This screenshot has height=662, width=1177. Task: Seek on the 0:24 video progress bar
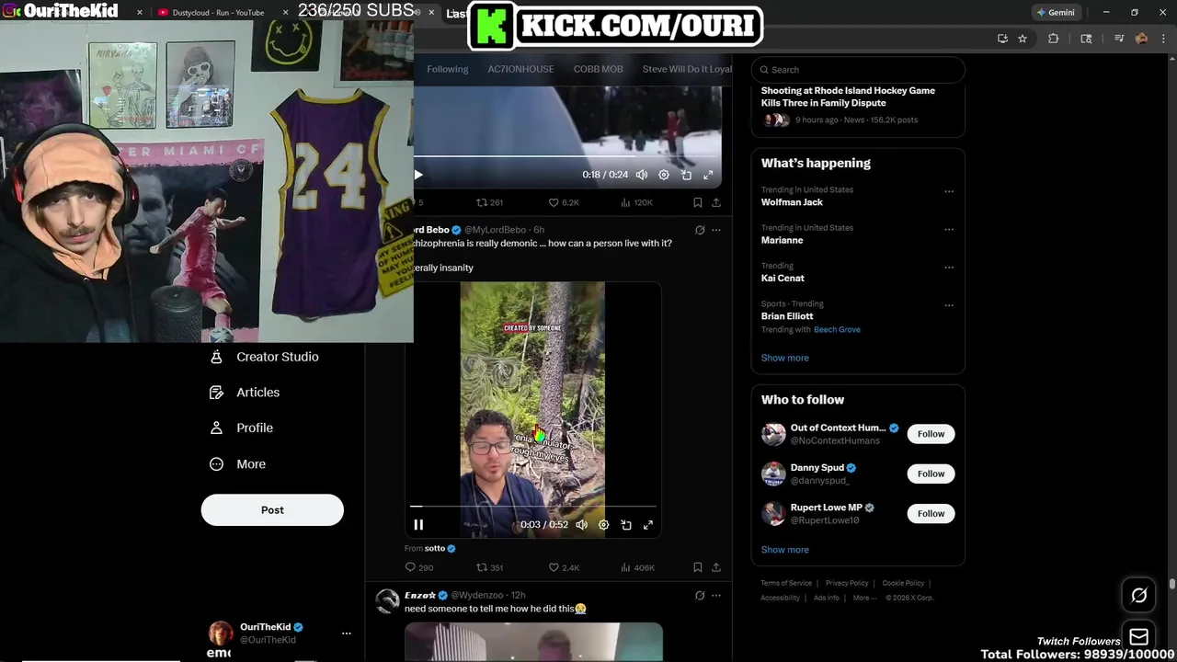[567, 156]
